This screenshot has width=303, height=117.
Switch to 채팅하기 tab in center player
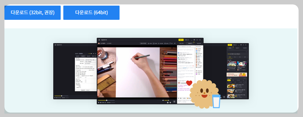click(190, 43)
